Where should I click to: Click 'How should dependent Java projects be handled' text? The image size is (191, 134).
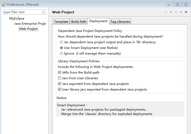(110, 37)
